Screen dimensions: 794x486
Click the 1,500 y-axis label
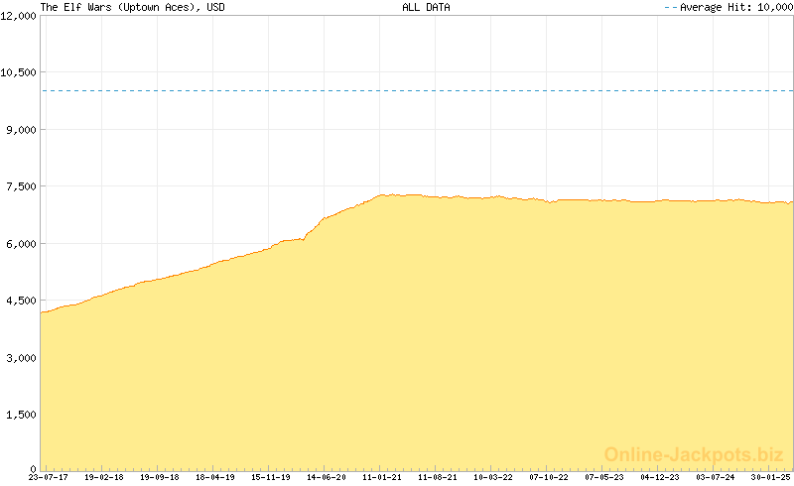20,415
